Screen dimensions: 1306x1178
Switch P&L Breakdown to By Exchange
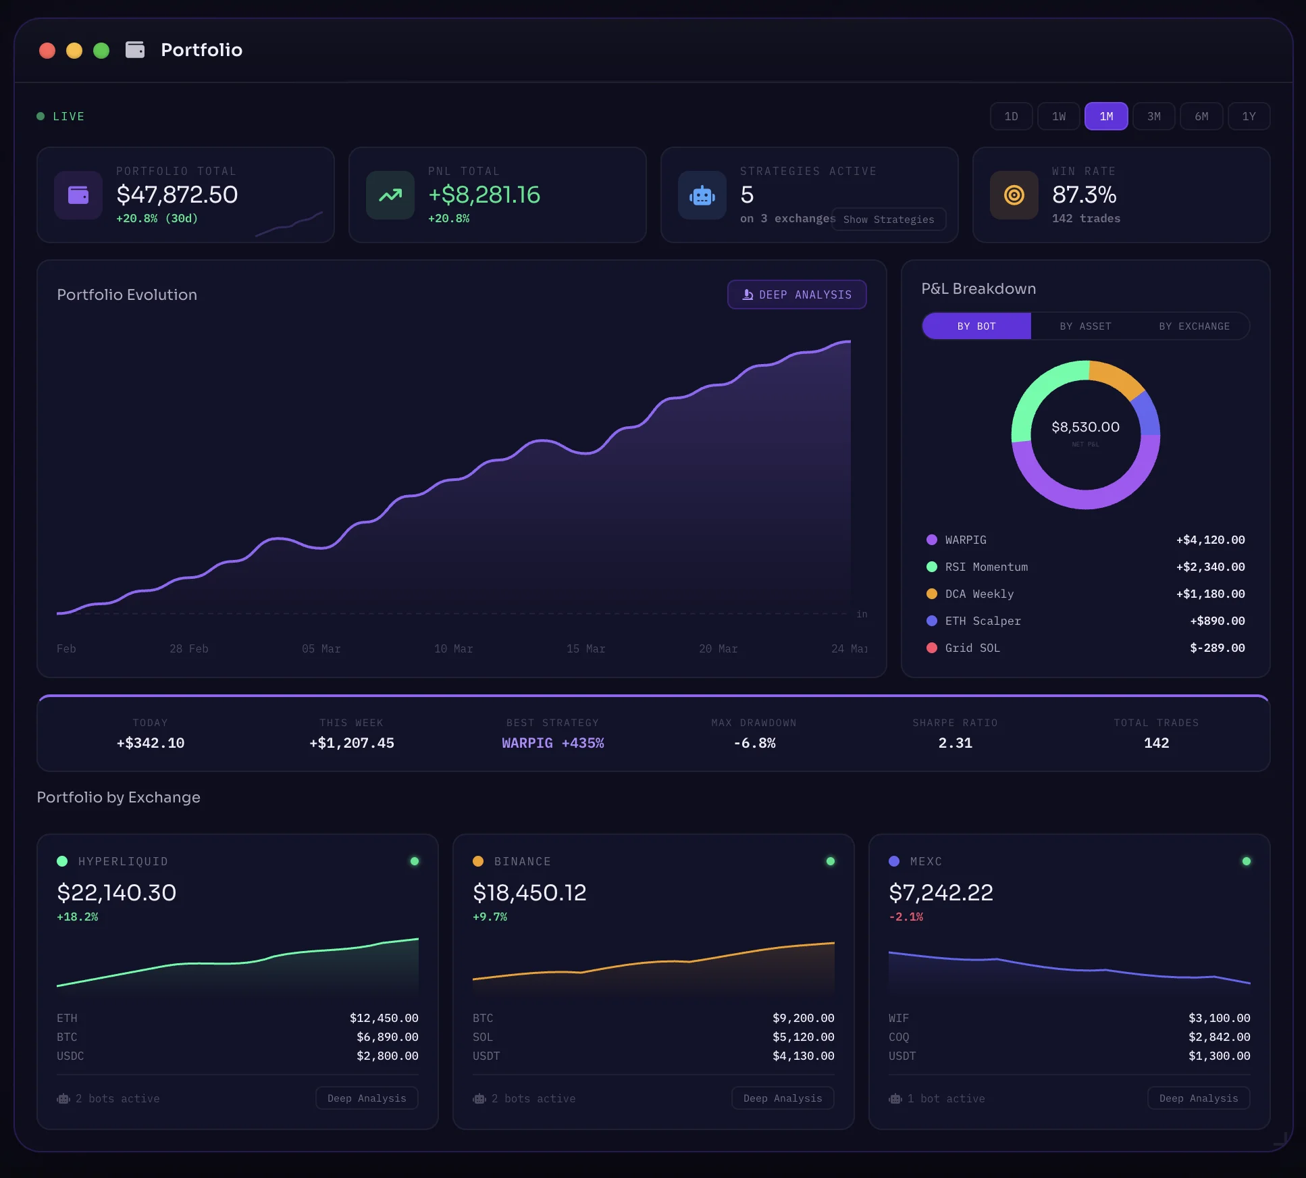[x=1195, y=326]
